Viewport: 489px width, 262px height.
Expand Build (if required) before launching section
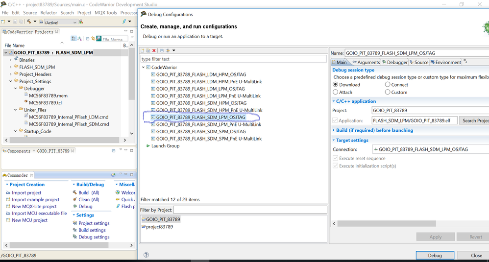pyautogui.click(x=334, y=130)
